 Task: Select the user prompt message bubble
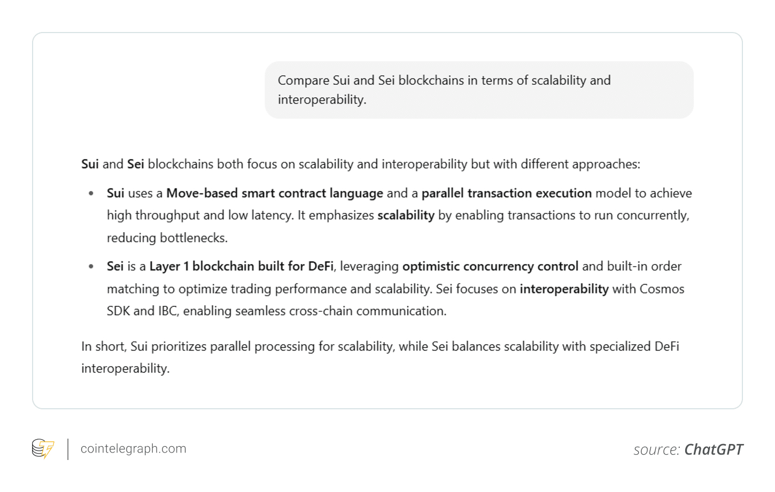pyautogui.click(x=479, y=90)
